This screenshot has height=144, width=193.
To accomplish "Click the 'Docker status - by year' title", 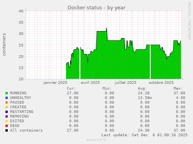I will pos(97,8).
